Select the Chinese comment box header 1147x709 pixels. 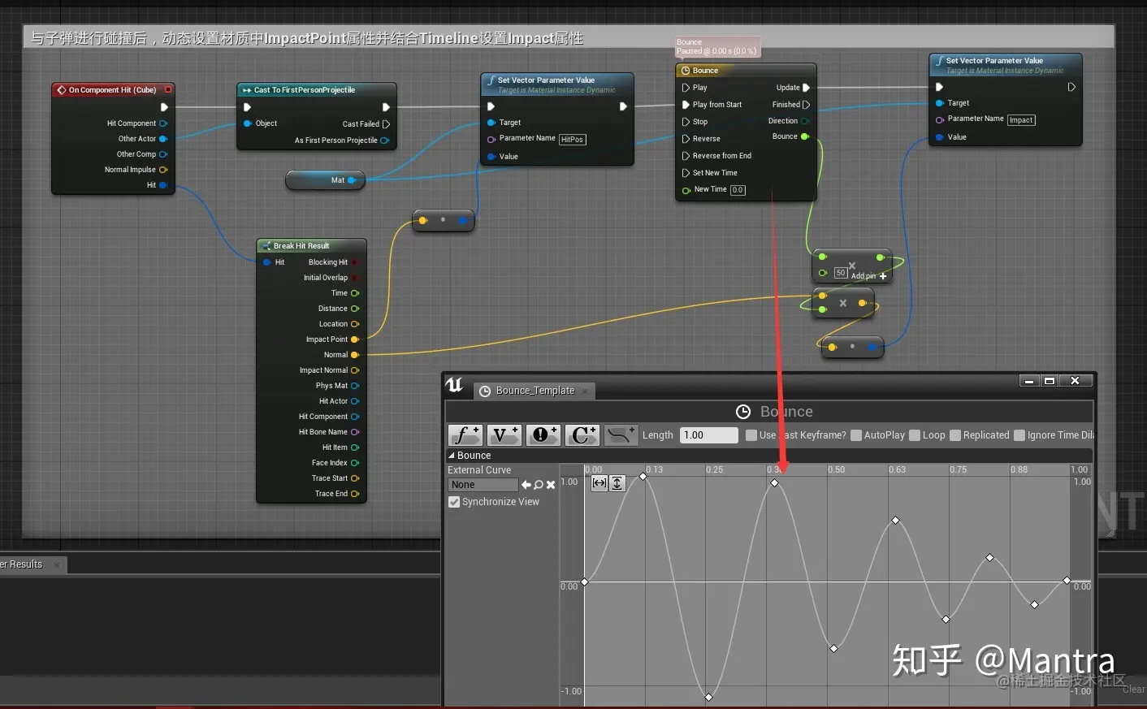click(569, 37)
